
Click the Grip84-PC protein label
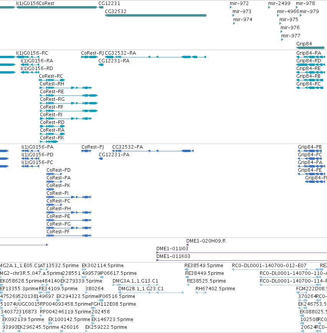coord(310,155)
